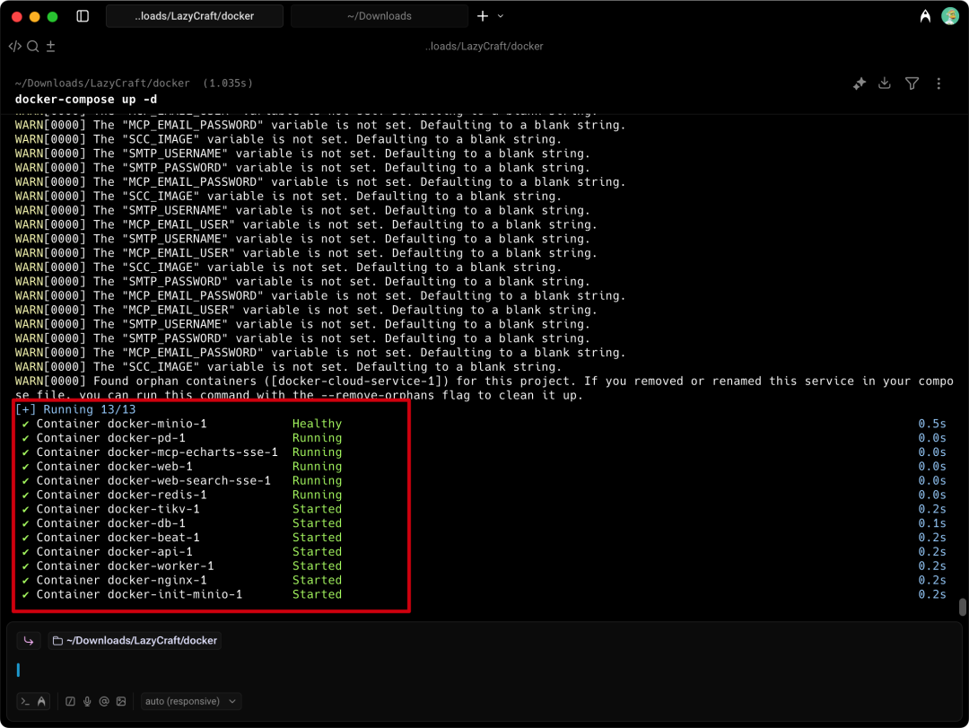The width and height of the screenshot is (969, 728).
Task: Click the slash command icon
Action: tap(71, 701)
